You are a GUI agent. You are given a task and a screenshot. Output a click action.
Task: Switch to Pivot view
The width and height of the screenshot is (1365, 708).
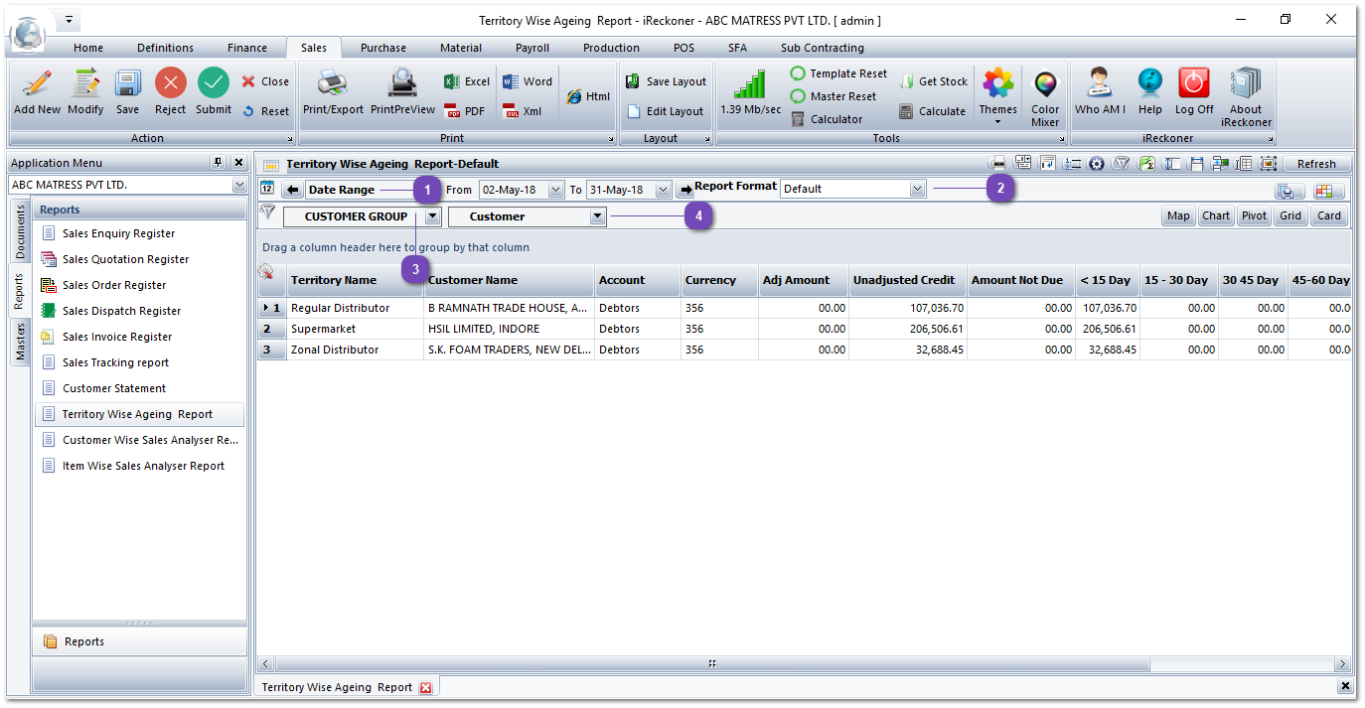click(x=1254, y=215)
